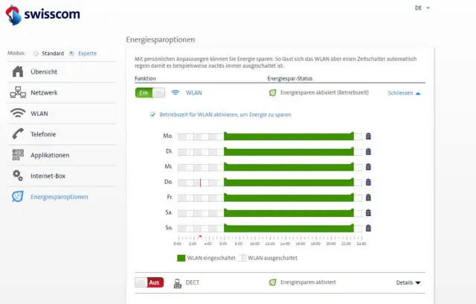476x304 pixels.
Task: Open WLAN sidebar menu item
Action: [x=62, y=113]
